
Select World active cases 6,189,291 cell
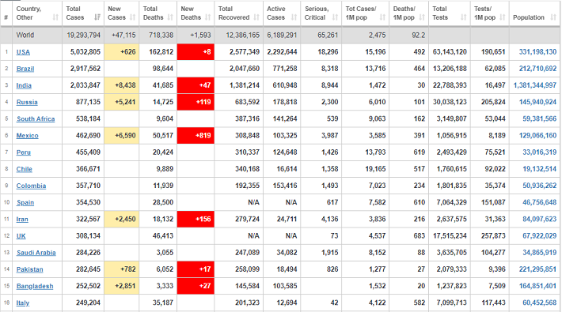point(282,35)
